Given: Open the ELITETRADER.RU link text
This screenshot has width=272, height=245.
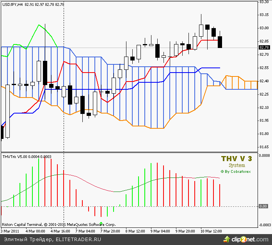Looking at the screenshot, I should click(x=78, y=239).
